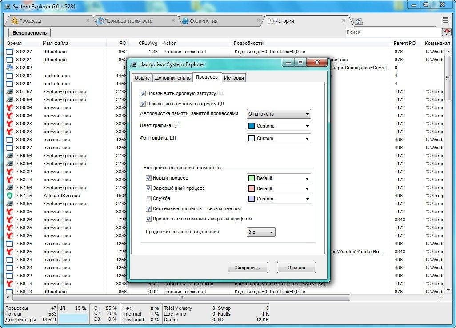Click the System Explorer icon in main title bar
The width and height of the screenshot is (456, 328).
(x=7, y=6)
